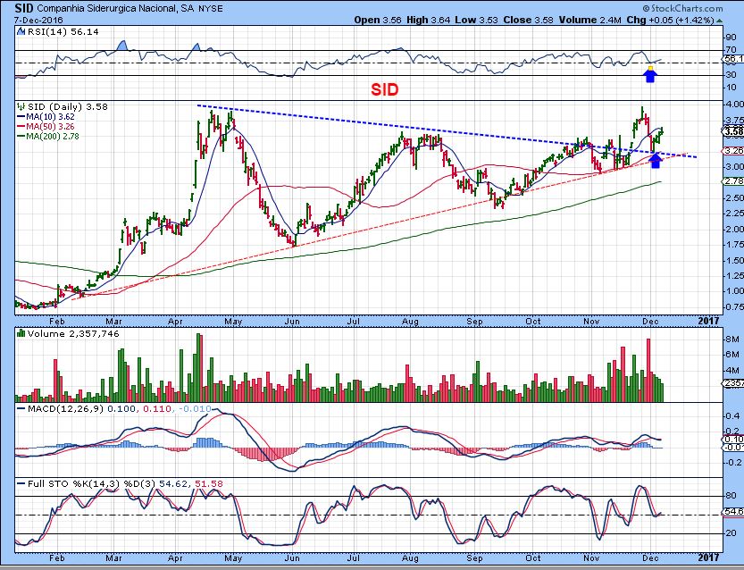This screenshot has height=570, width=744.
Task: Click the MA(200) 2.78 legend entry
Action: 53,137
